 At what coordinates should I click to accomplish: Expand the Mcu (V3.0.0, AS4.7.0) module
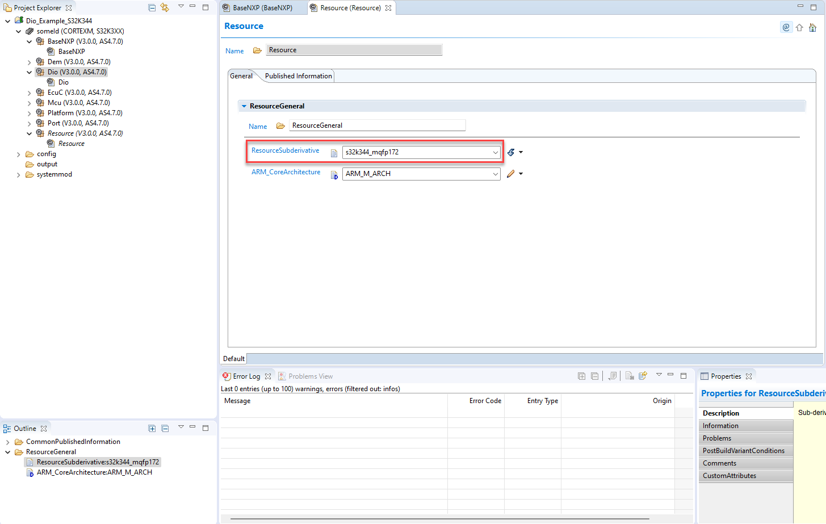coord(30,103)
